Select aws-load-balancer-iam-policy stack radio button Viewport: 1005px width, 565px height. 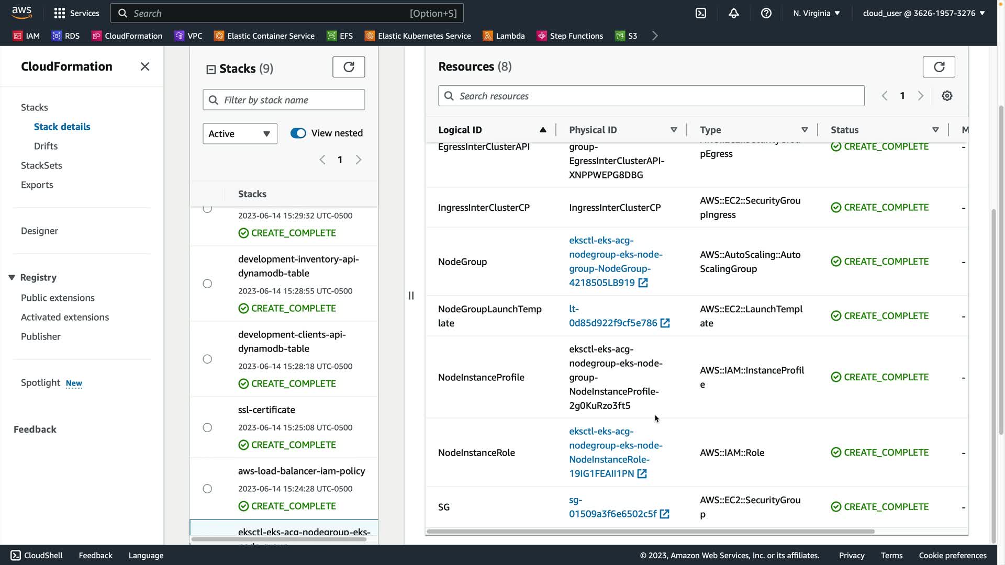click(x=207, y=489)
